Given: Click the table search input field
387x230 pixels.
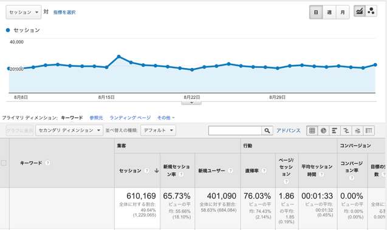Looking at the screenshot, I should [x=235, y=130].
